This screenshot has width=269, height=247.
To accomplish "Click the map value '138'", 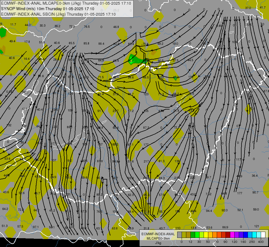I will point(177,161).
